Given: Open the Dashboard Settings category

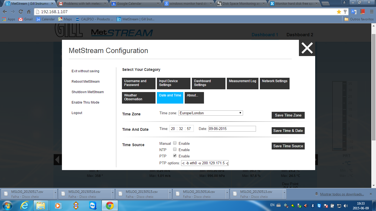Looking at the screenshot, I should click(x=209, y=83).
